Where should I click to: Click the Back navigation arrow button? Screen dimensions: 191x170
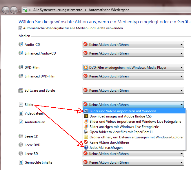[x=6, y=10]
